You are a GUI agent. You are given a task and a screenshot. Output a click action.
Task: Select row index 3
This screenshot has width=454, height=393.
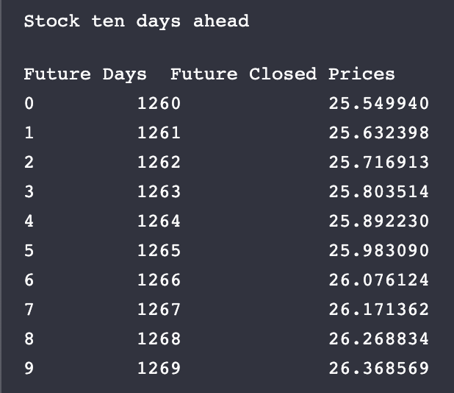tap(29, 191)
